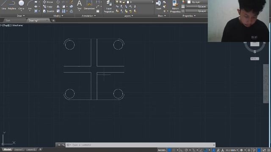Image resolution: width=271 pixels, height=152 pixels.
Task: Open the Layer Properties manager
Action: click(x=109, y=7)
